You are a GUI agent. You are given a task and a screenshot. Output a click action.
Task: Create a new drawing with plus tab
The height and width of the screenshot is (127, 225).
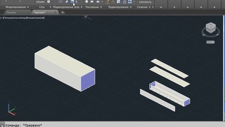pyautogui.click(x=63, y=13)
